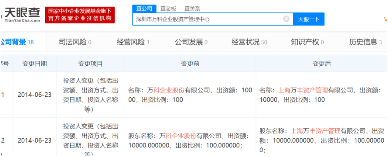Open the 历史信息 section tab
This screenshot has width=388, height=157.
point(366,42)
